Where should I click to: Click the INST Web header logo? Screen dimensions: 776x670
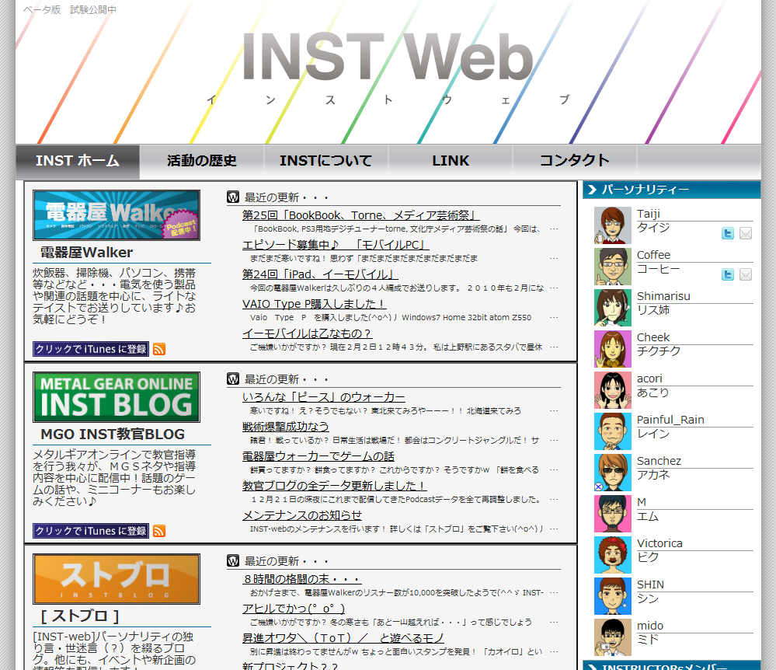click(x=388, y=57)
